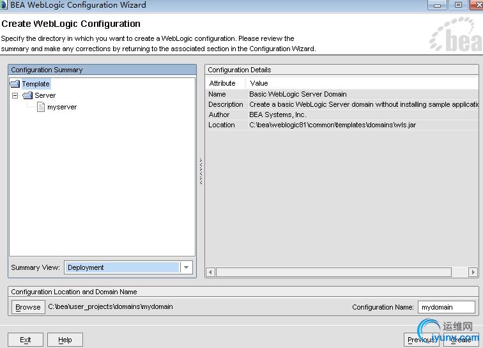Maximize the Configuration Wizard window

[458, 5]
